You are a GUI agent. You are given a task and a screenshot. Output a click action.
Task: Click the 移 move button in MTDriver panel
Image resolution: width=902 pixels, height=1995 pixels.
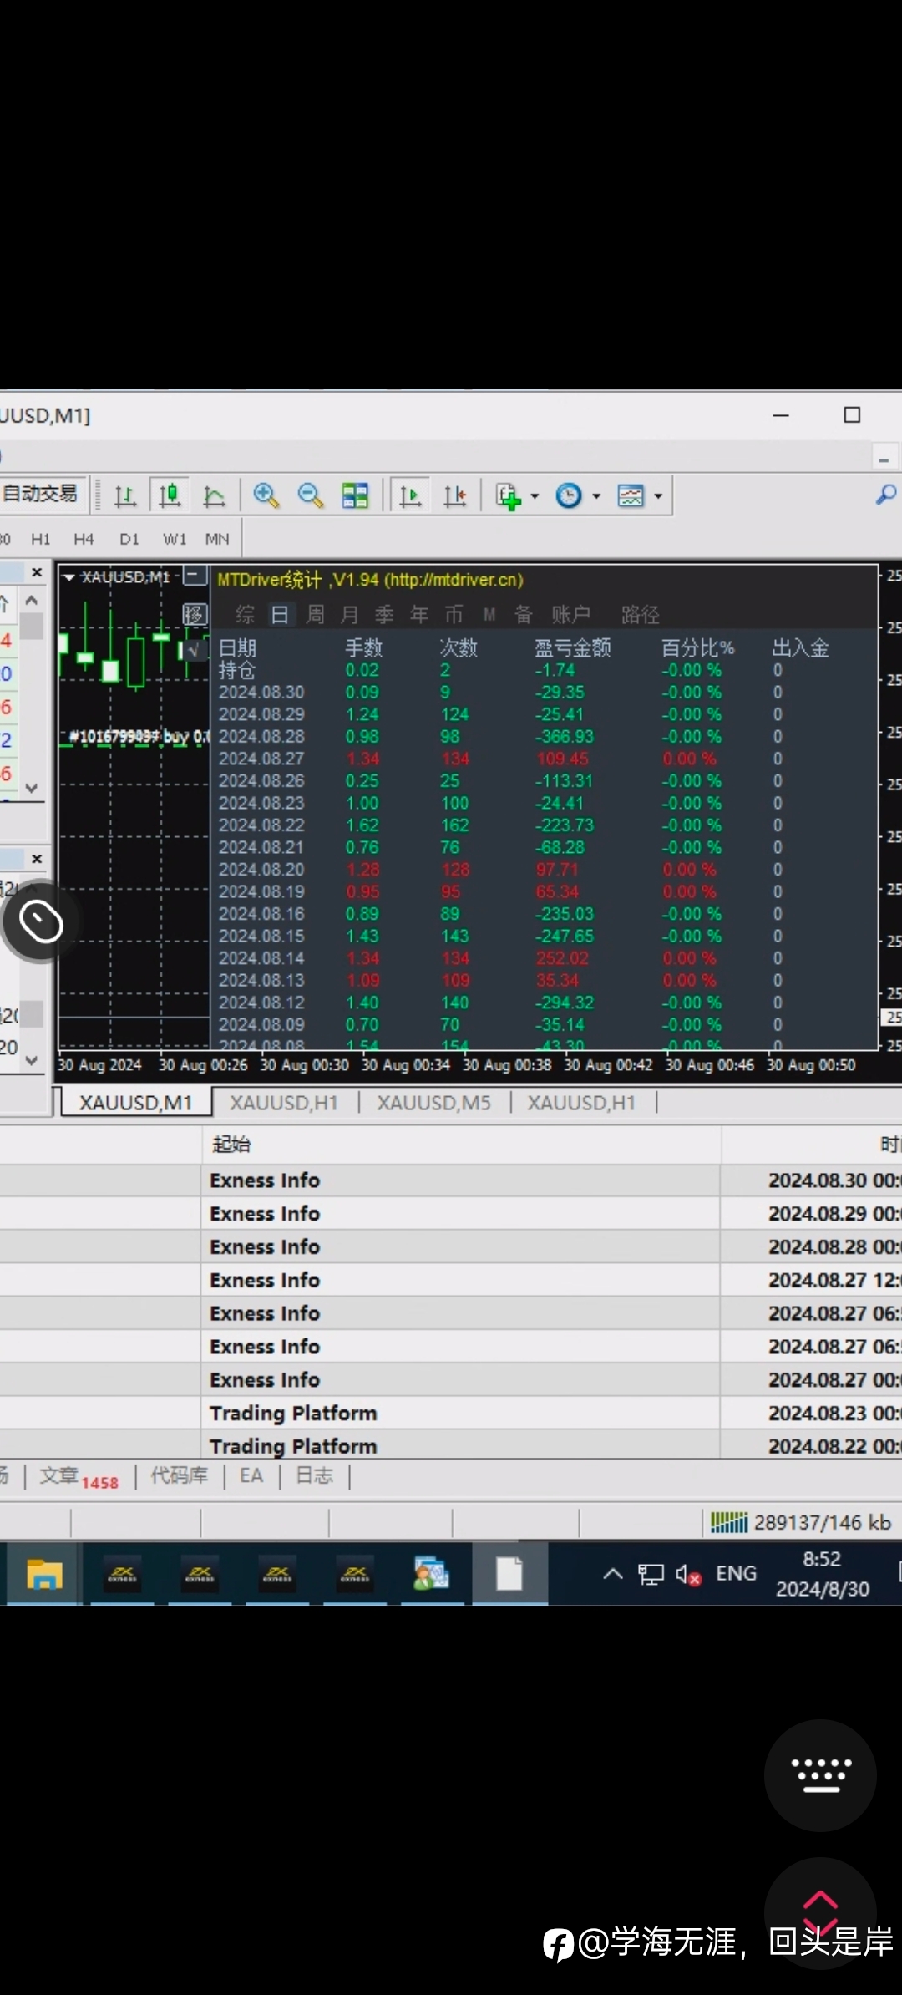[195, 615]
